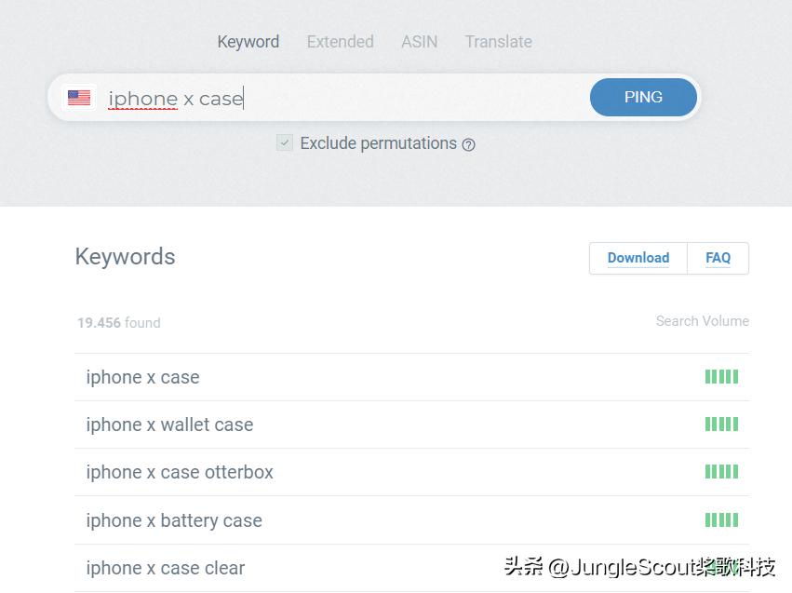Choose the "iphone x case otterbox" result
Screen dimensions: 792x593
pos(180,472)
